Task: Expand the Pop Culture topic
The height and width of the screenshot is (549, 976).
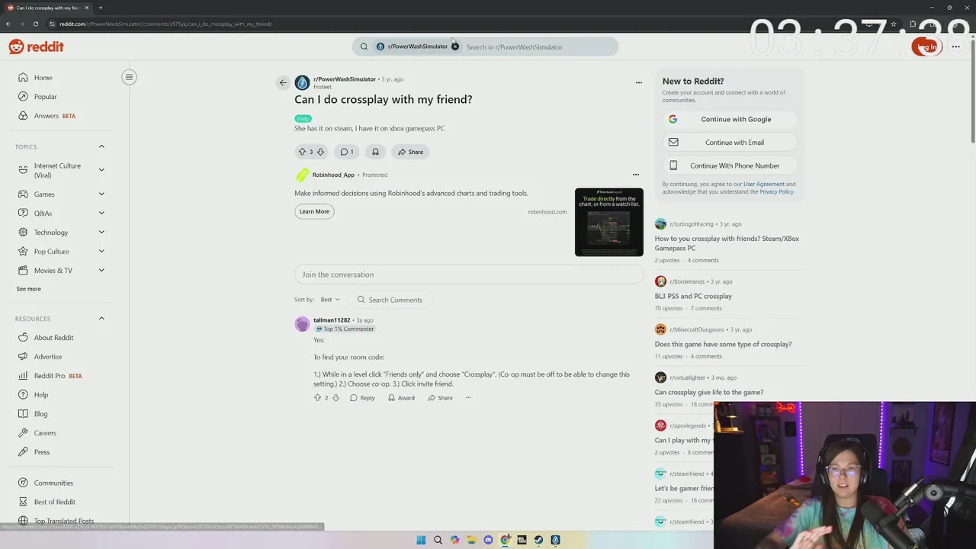Action: point(101,252)
